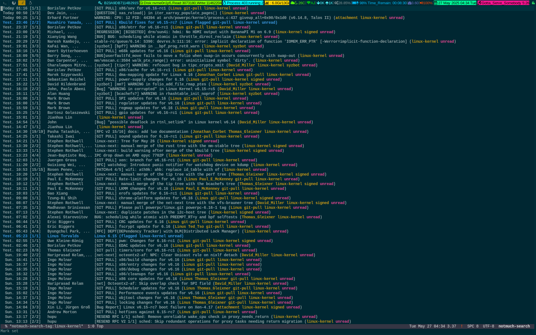The image size is (536, 335).
Task: Click the volume 100% speaker indicator
Action: pos(426,3)
